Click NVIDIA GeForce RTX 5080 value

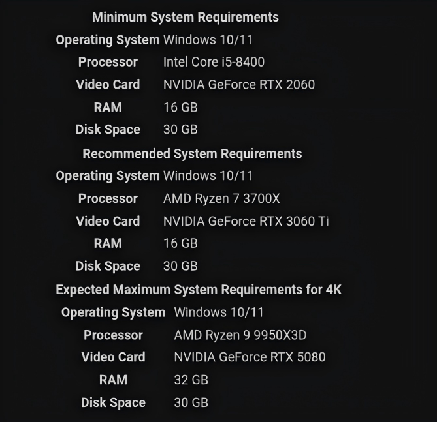point(250,357)
